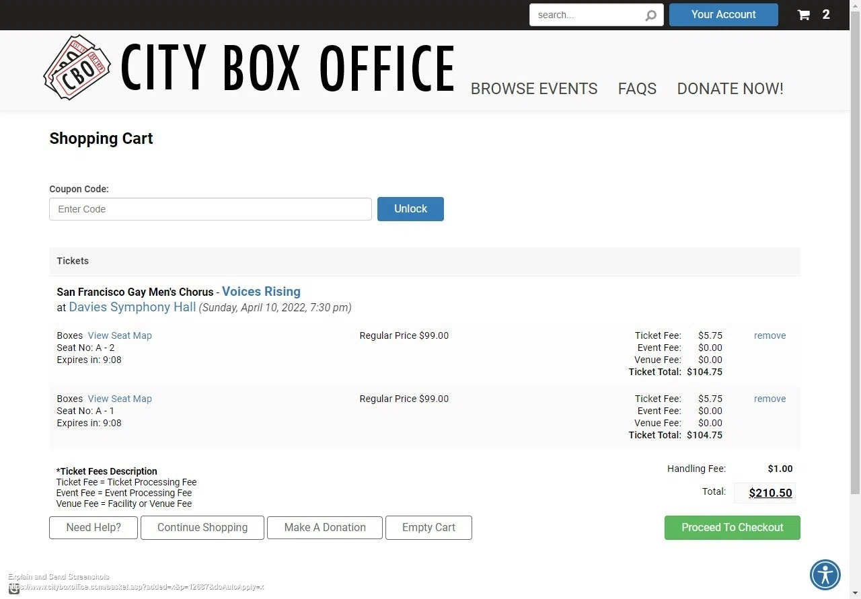Open the FAQs page

(637, 89)
